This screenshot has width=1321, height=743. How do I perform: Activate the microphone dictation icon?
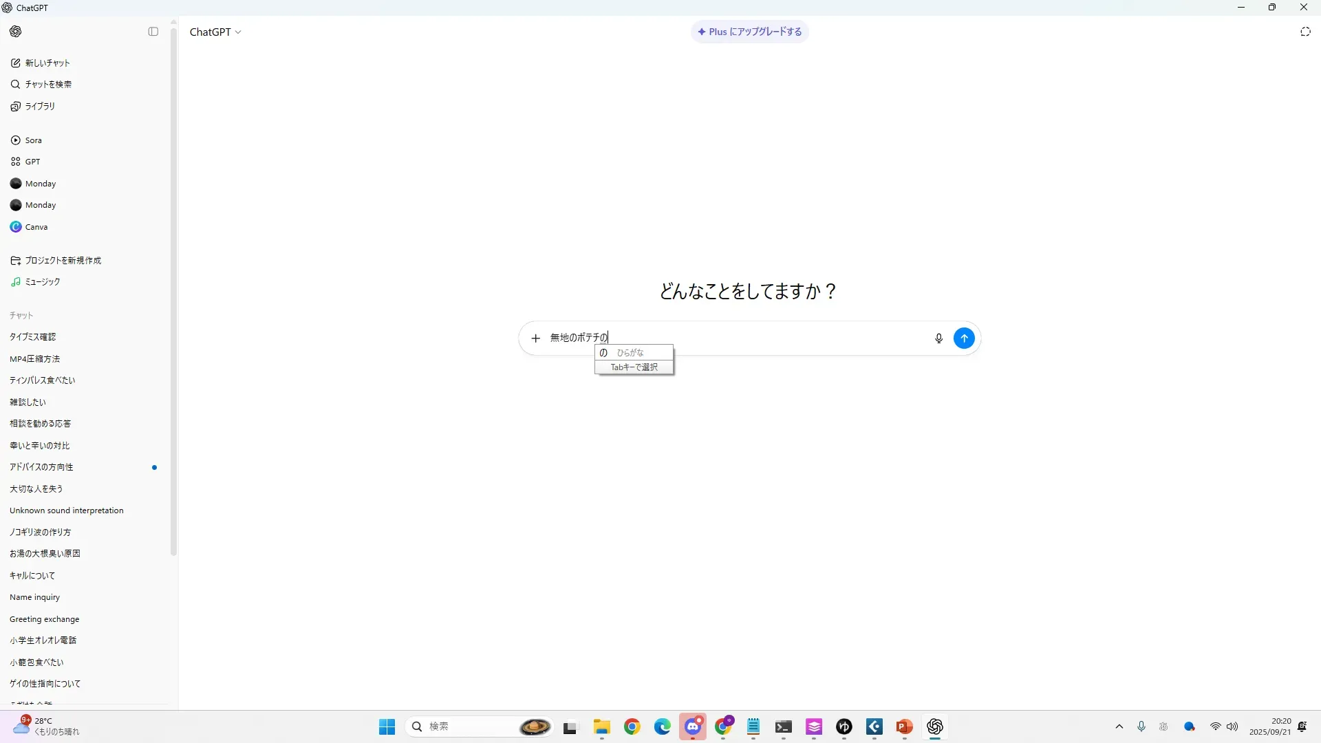click(938, 338)
